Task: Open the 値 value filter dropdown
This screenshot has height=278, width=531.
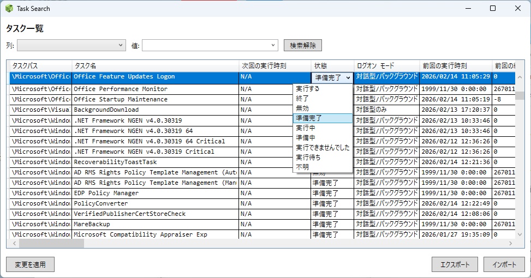Action: tap(210, 45)
